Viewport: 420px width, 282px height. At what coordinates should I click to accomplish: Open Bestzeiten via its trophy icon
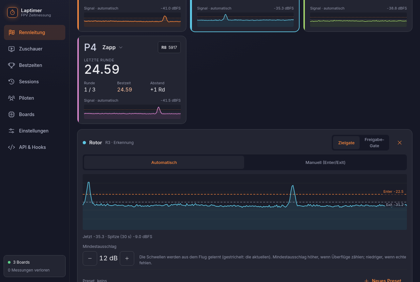11,65
